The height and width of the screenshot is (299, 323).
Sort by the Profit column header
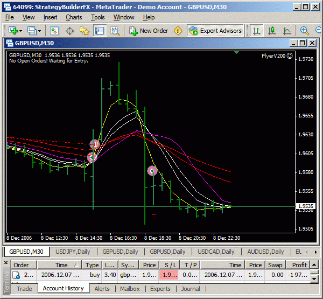pyautogui.click(x=298, y=265)
